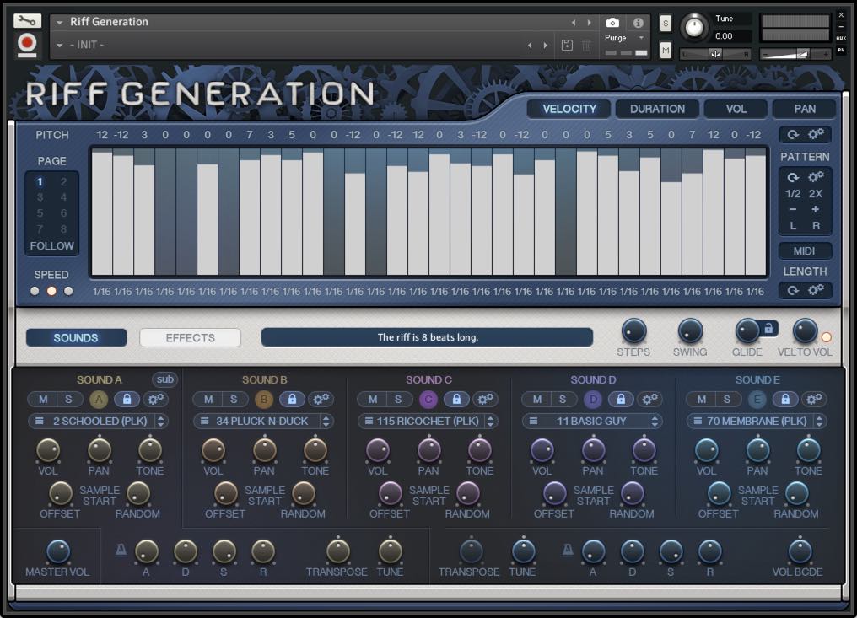Open the wrench instrument options icon
Viewport: 857px width, 618px height.
27,21
